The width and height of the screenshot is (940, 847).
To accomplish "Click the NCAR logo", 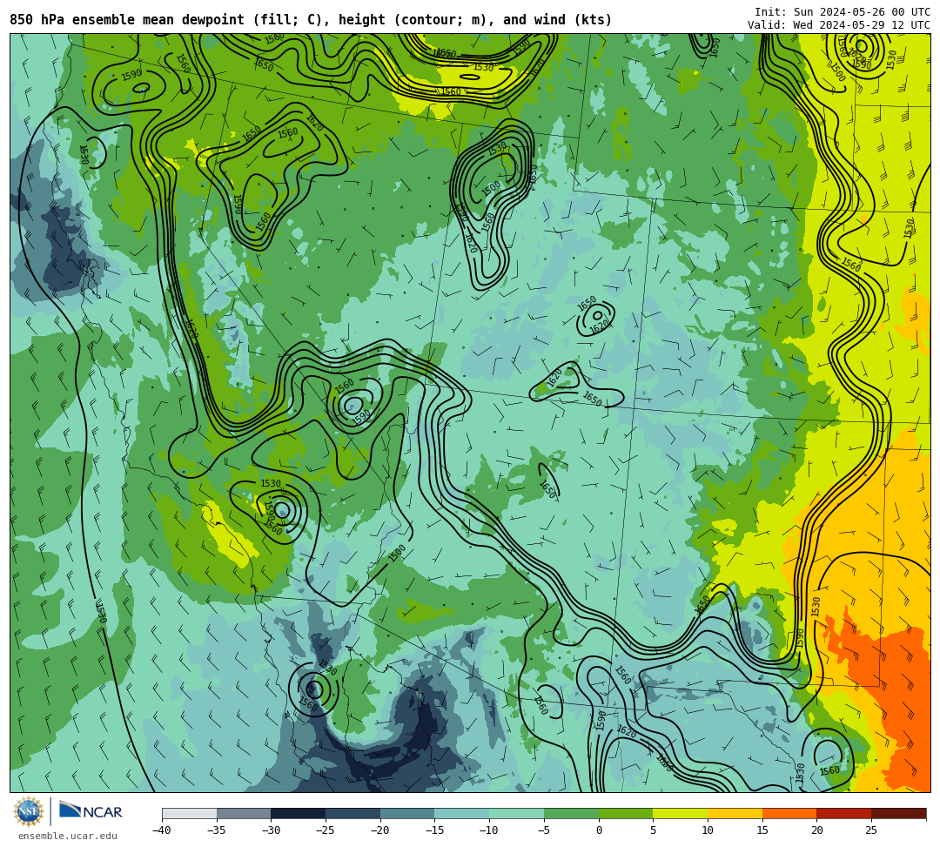I will pyautogui.click(x=91, y=811).
